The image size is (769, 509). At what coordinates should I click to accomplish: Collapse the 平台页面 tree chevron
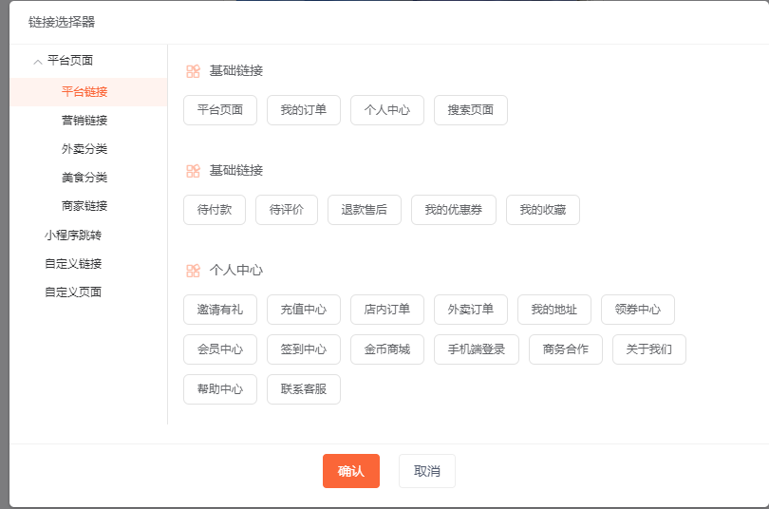click(x=38, y=62)
